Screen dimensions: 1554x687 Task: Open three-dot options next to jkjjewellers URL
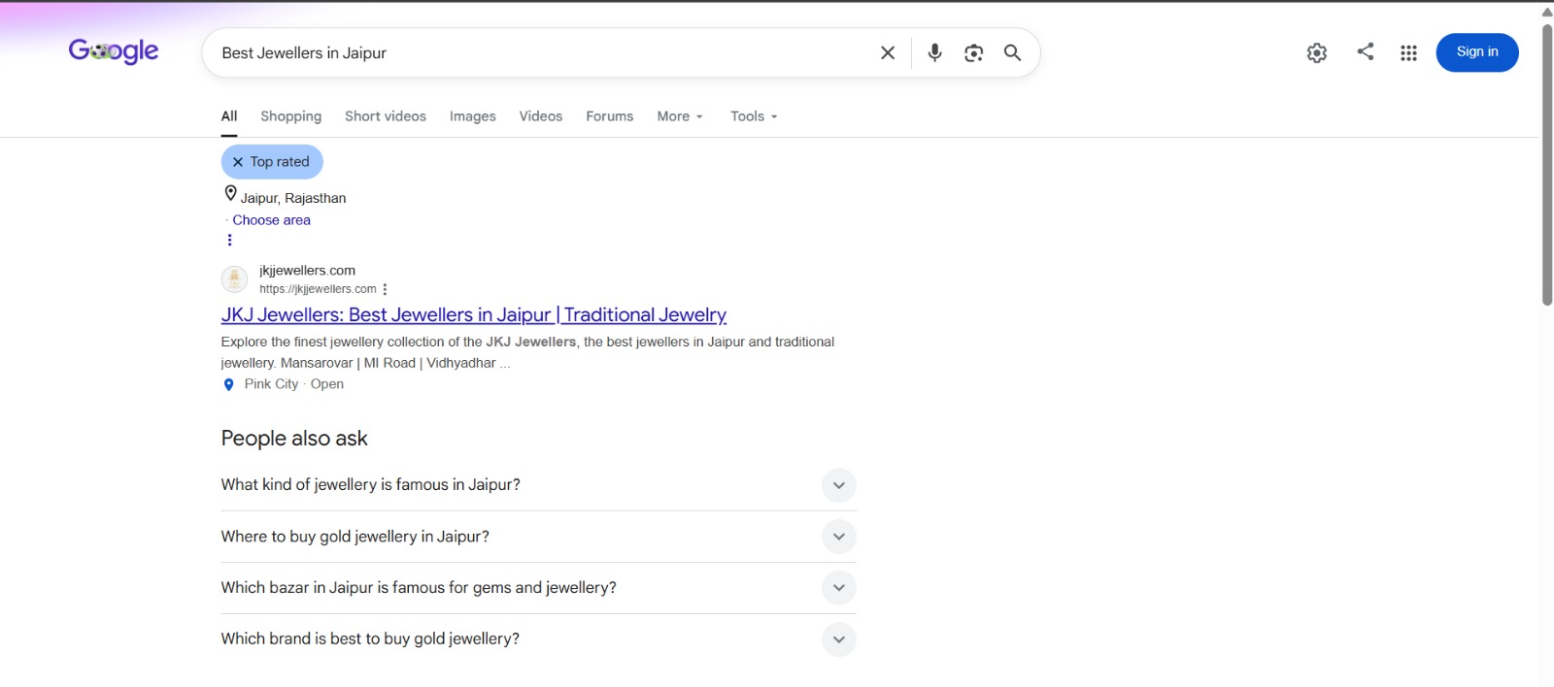385,289
